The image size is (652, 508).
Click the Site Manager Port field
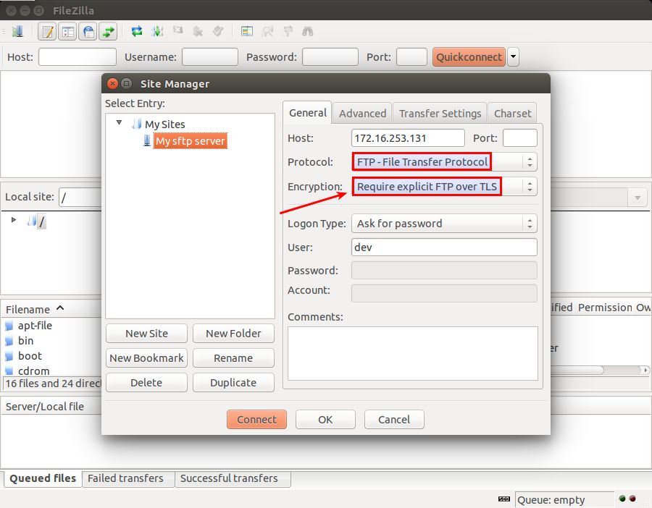point(519,138)
